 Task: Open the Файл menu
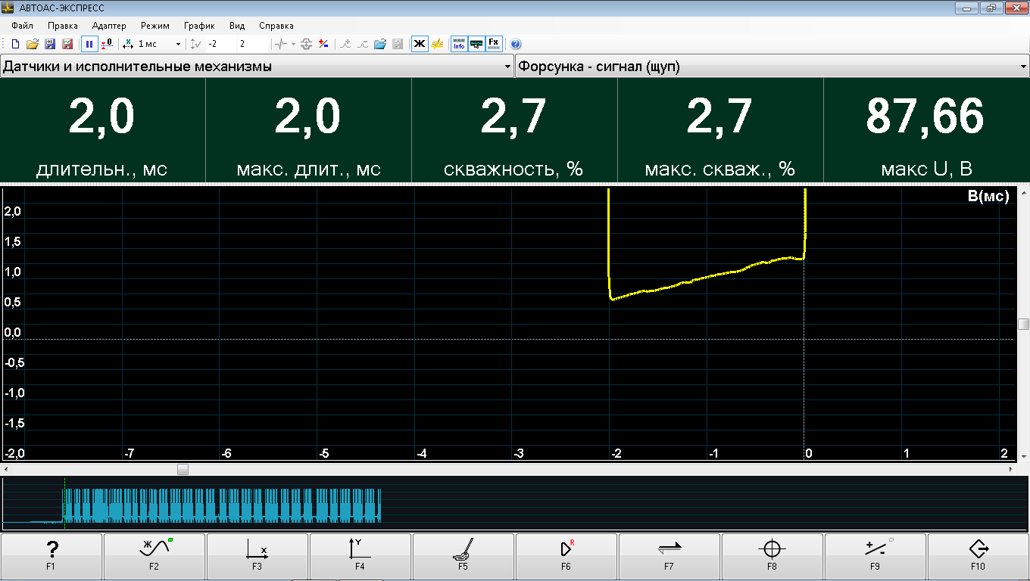(23, 26)
